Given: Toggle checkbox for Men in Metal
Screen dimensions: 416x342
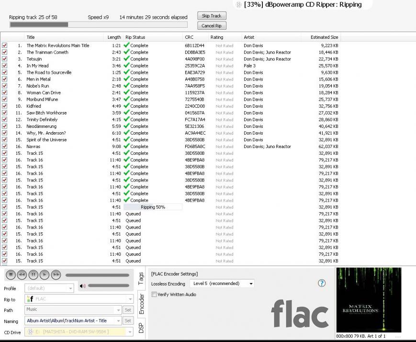Looking at the screenshot, I should click(x=4, y=79).
